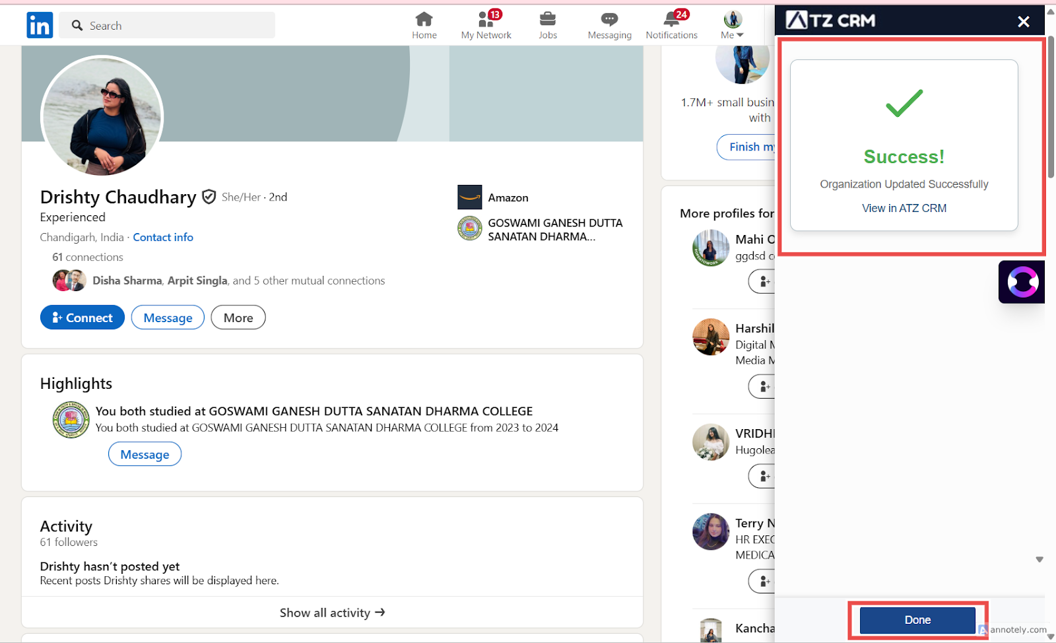1056x643 pixels.
Task: Open GOSWAMI GANESH DUTTA SANATAN DHARMA education link
Action: coord(555,230)
